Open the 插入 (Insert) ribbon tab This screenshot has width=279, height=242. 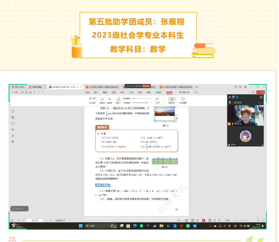tap(96, 92)
